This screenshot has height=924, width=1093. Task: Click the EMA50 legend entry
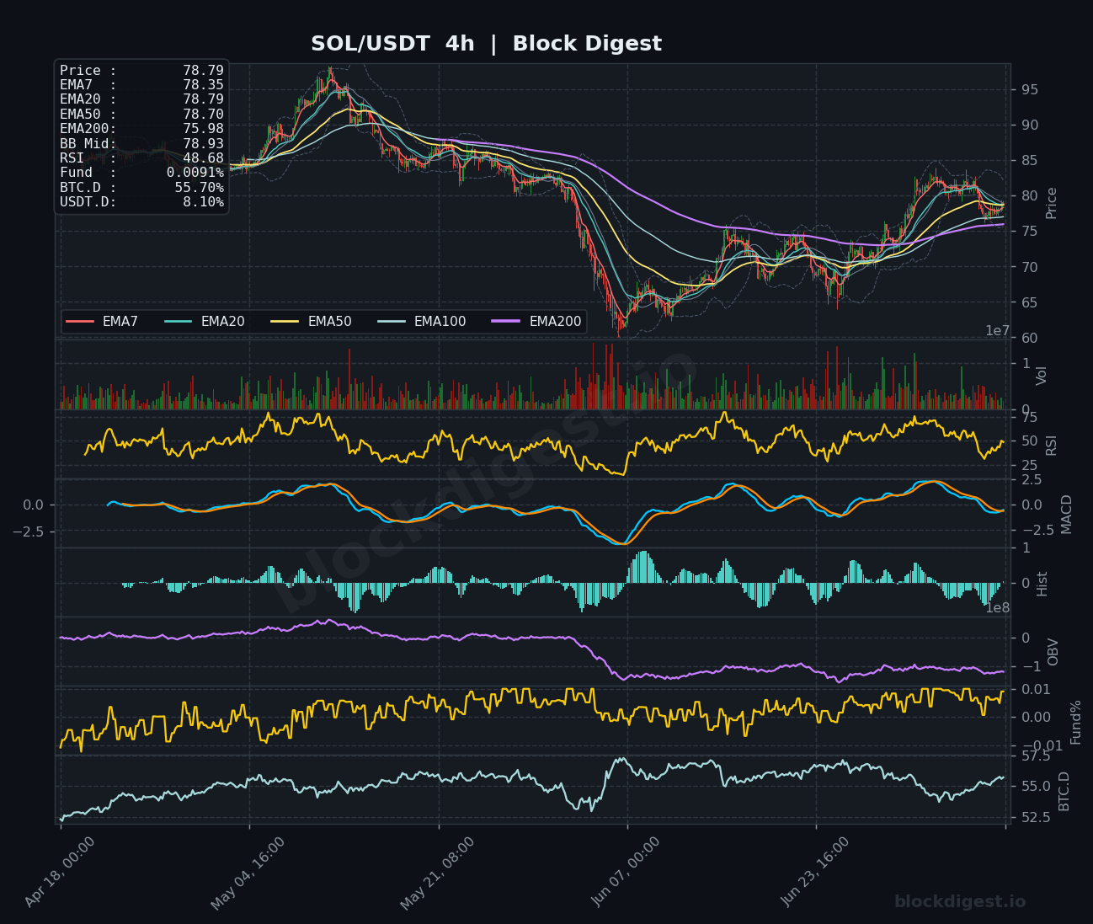pyautogui.click(x=312, y=322)
